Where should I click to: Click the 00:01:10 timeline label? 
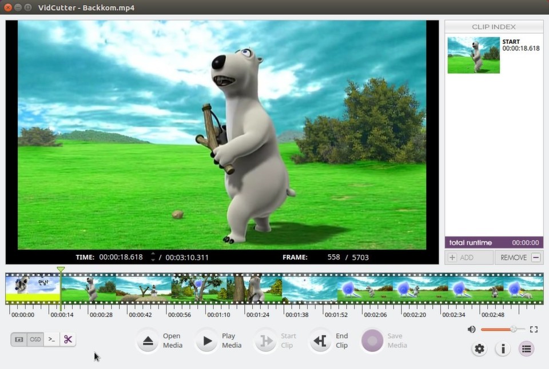pos(218,315)
